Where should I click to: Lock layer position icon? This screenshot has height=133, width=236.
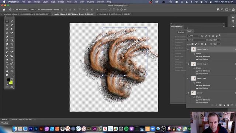pyautogui.click(x=199, y=44)
